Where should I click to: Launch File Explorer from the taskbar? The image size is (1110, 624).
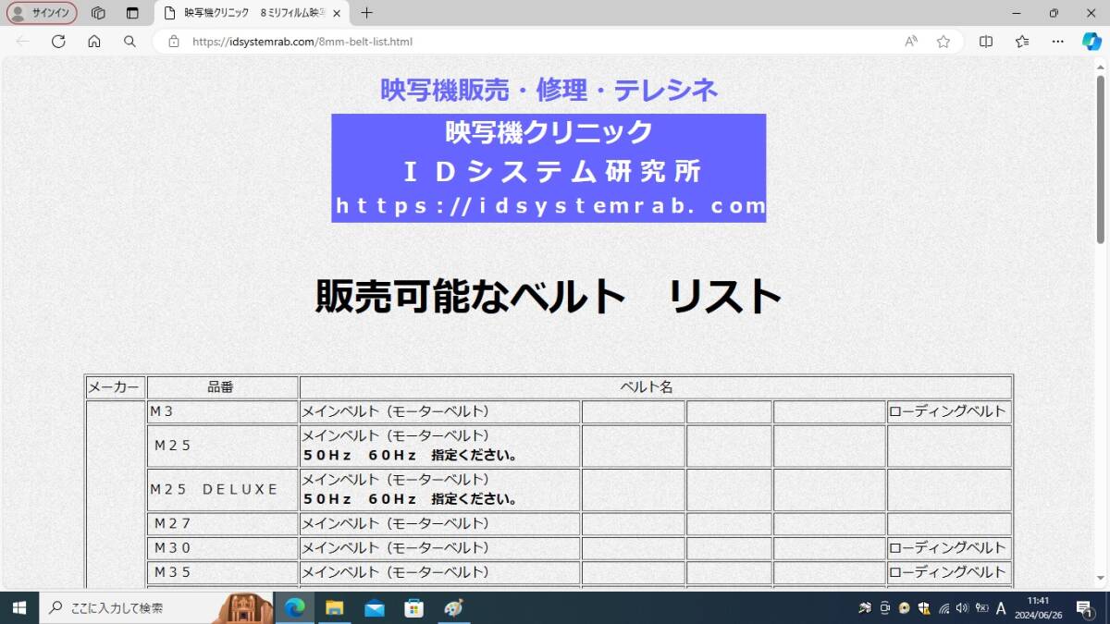pos(335,608)
